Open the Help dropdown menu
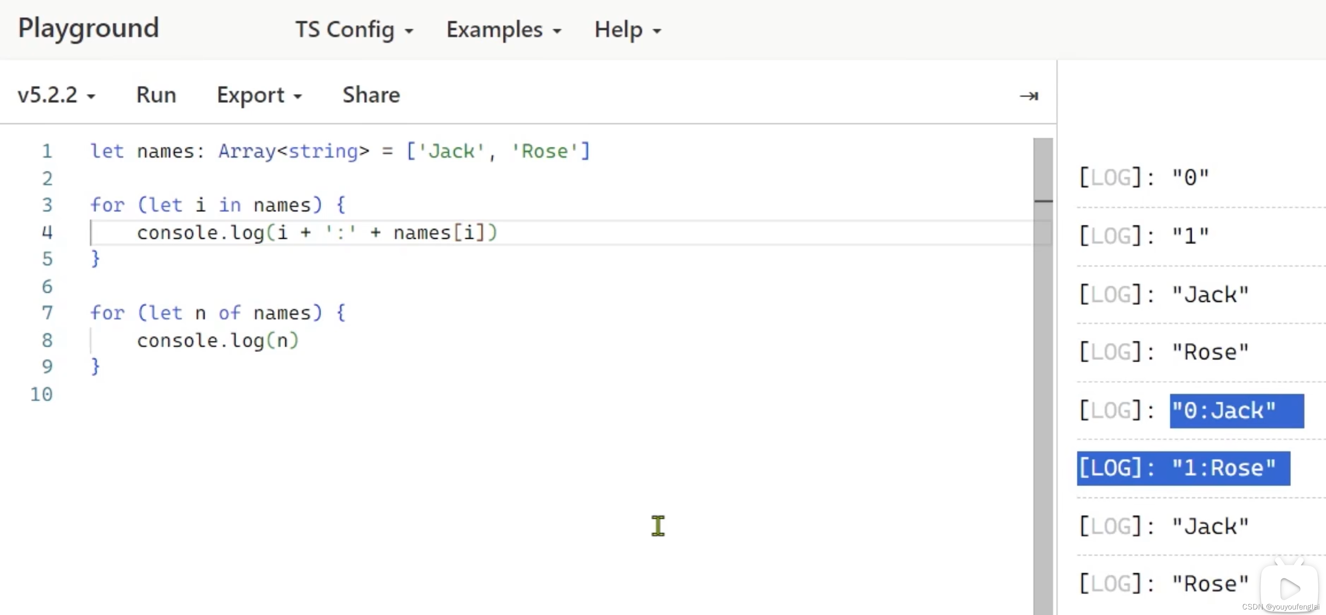 [x=628, y=30]
